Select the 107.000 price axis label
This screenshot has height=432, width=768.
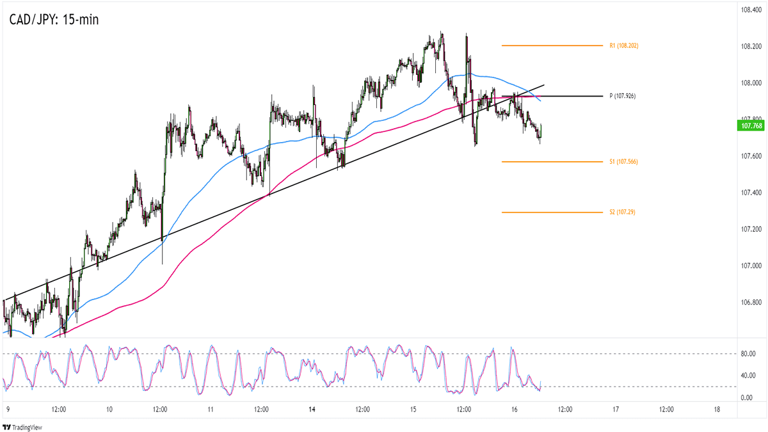click(750, 266)
